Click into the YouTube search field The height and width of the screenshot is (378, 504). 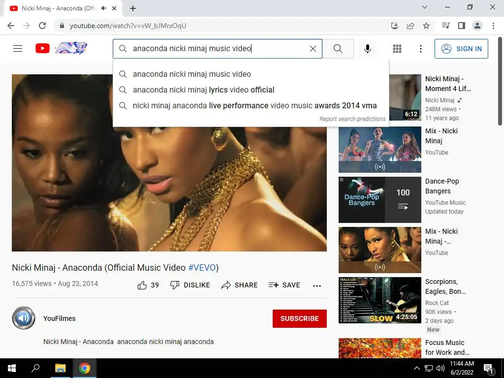pos(219,49)
